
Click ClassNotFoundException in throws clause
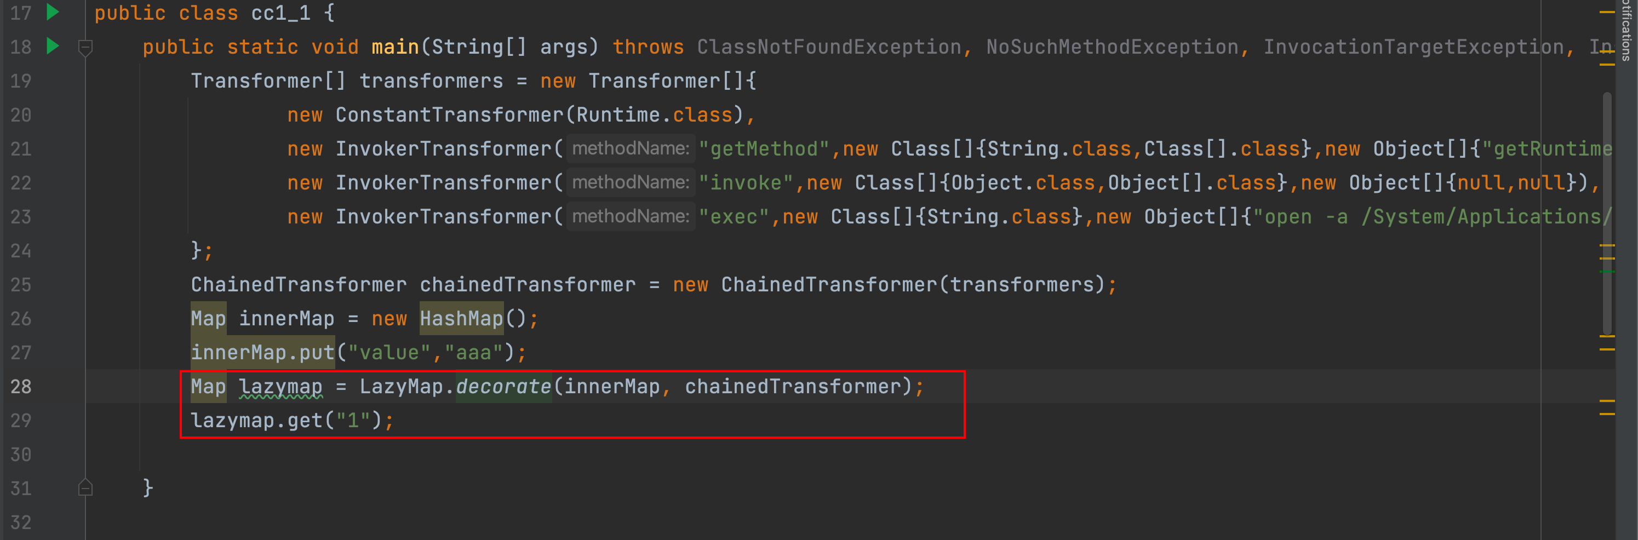click(829, 47)
